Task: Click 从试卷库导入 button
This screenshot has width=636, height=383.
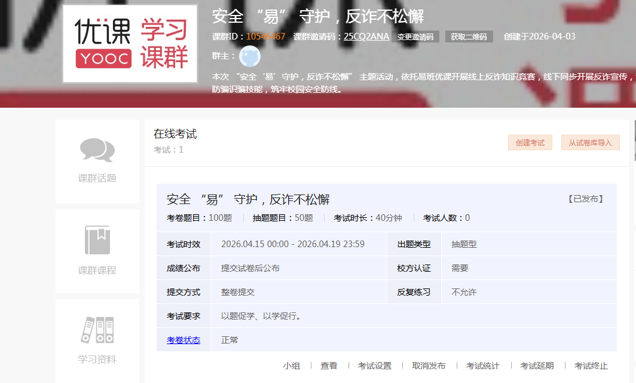Action: pyautogui.click(x=590, y=143)
